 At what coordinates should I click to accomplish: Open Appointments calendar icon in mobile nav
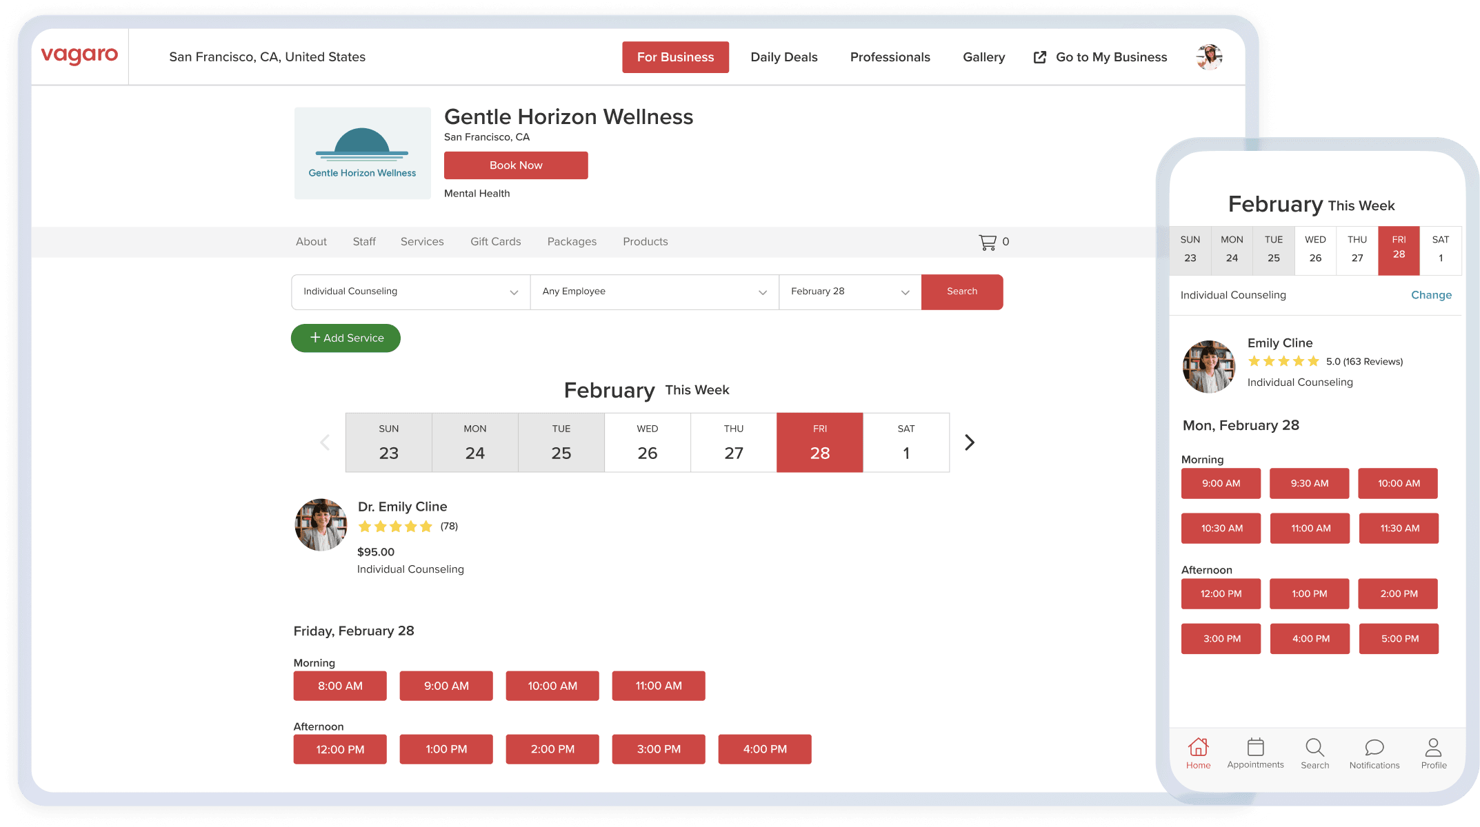(1255, 748)
